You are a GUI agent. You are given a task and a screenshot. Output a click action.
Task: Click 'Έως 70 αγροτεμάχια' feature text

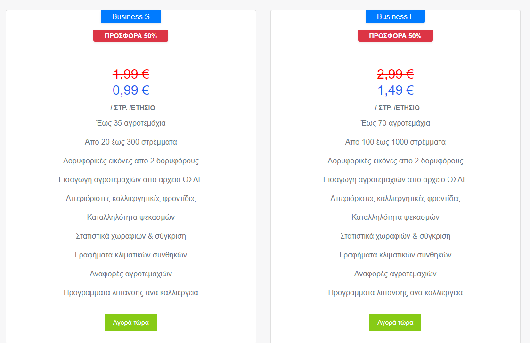(x=395, y=123)
